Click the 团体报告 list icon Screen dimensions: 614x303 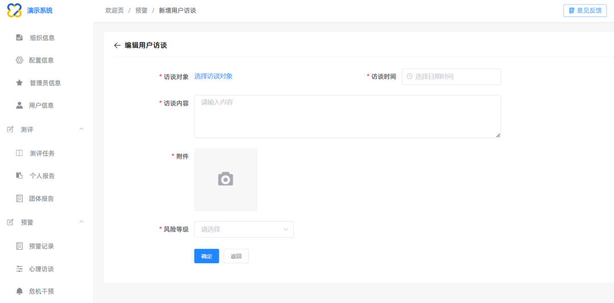point(19,198)
